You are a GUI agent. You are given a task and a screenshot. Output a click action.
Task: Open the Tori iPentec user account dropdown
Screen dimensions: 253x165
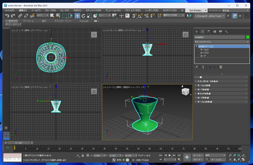click(196, 10)
